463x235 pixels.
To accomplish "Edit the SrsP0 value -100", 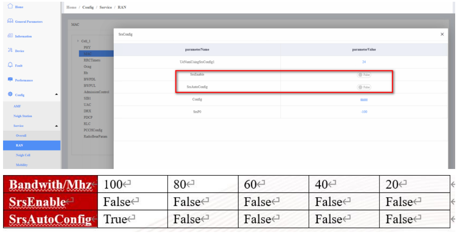I will (x=364, y=112).
